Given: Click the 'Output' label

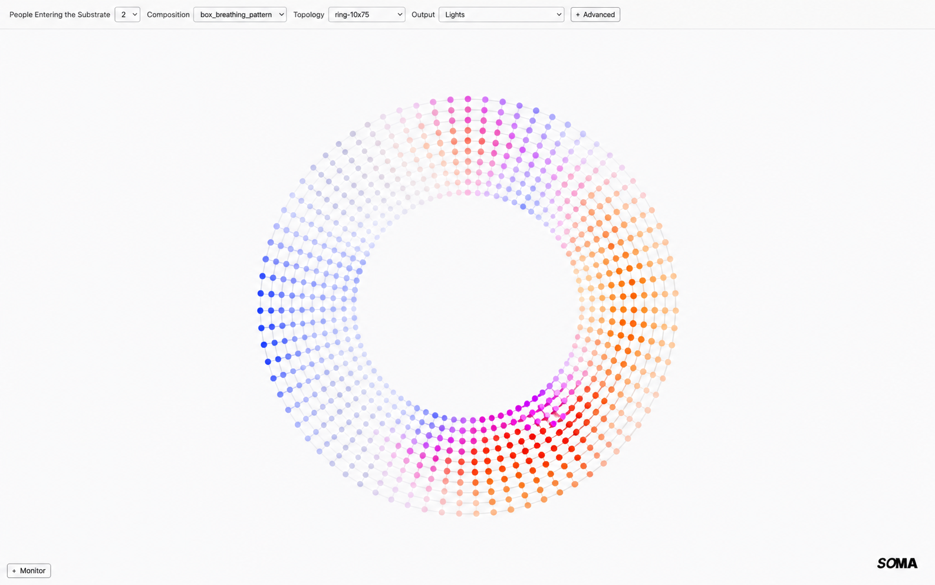Looking at the screenshot, I should tap(423, 14).
